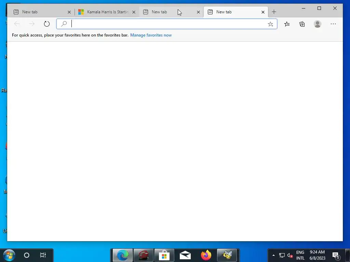Close the first New tab

[69, 12]
